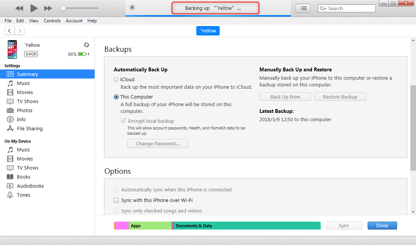
Task: Click the pink storage bar segment
Action: 122,226
